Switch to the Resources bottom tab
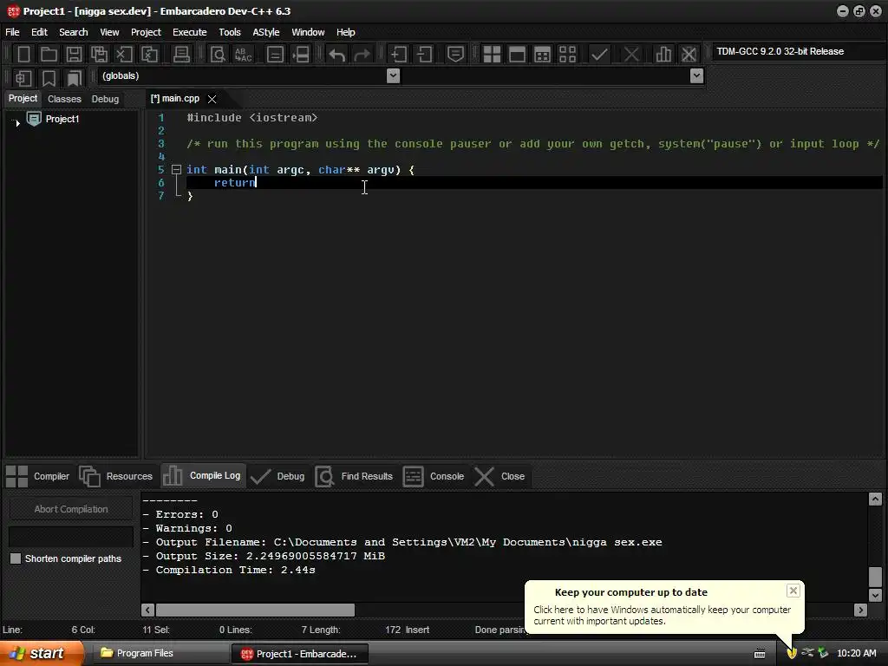 (x=117, y=476)
